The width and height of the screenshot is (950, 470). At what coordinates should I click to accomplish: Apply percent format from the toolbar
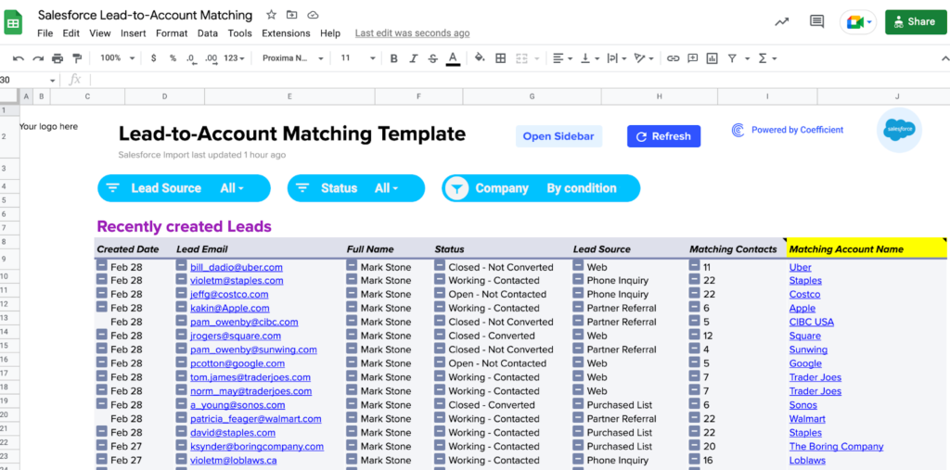173,58
